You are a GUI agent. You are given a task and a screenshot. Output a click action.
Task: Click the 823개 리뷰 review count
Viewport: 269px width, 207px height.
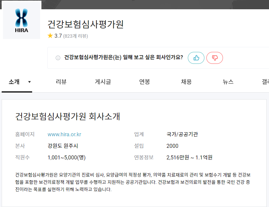(x=76, y=36)
